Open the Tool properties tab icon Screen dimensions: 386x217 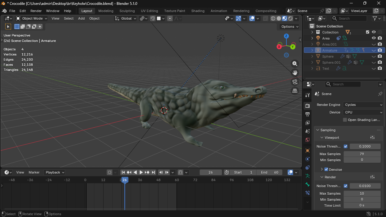pyautogui.click(x=308, y=95)
